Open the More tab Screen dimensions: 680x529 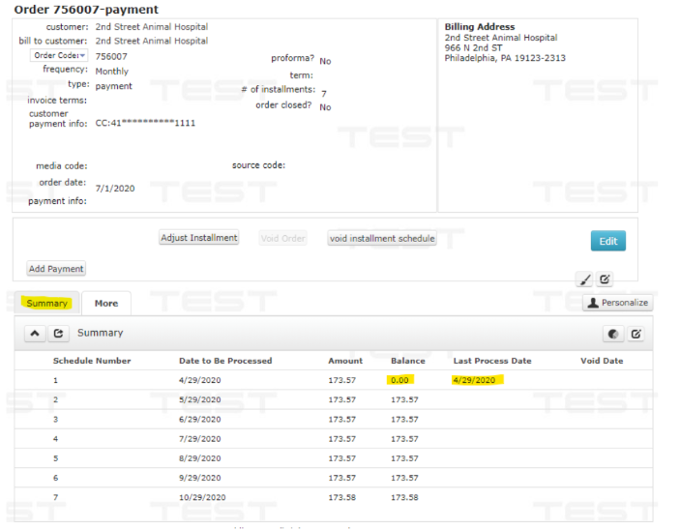(x=105, y=304)
